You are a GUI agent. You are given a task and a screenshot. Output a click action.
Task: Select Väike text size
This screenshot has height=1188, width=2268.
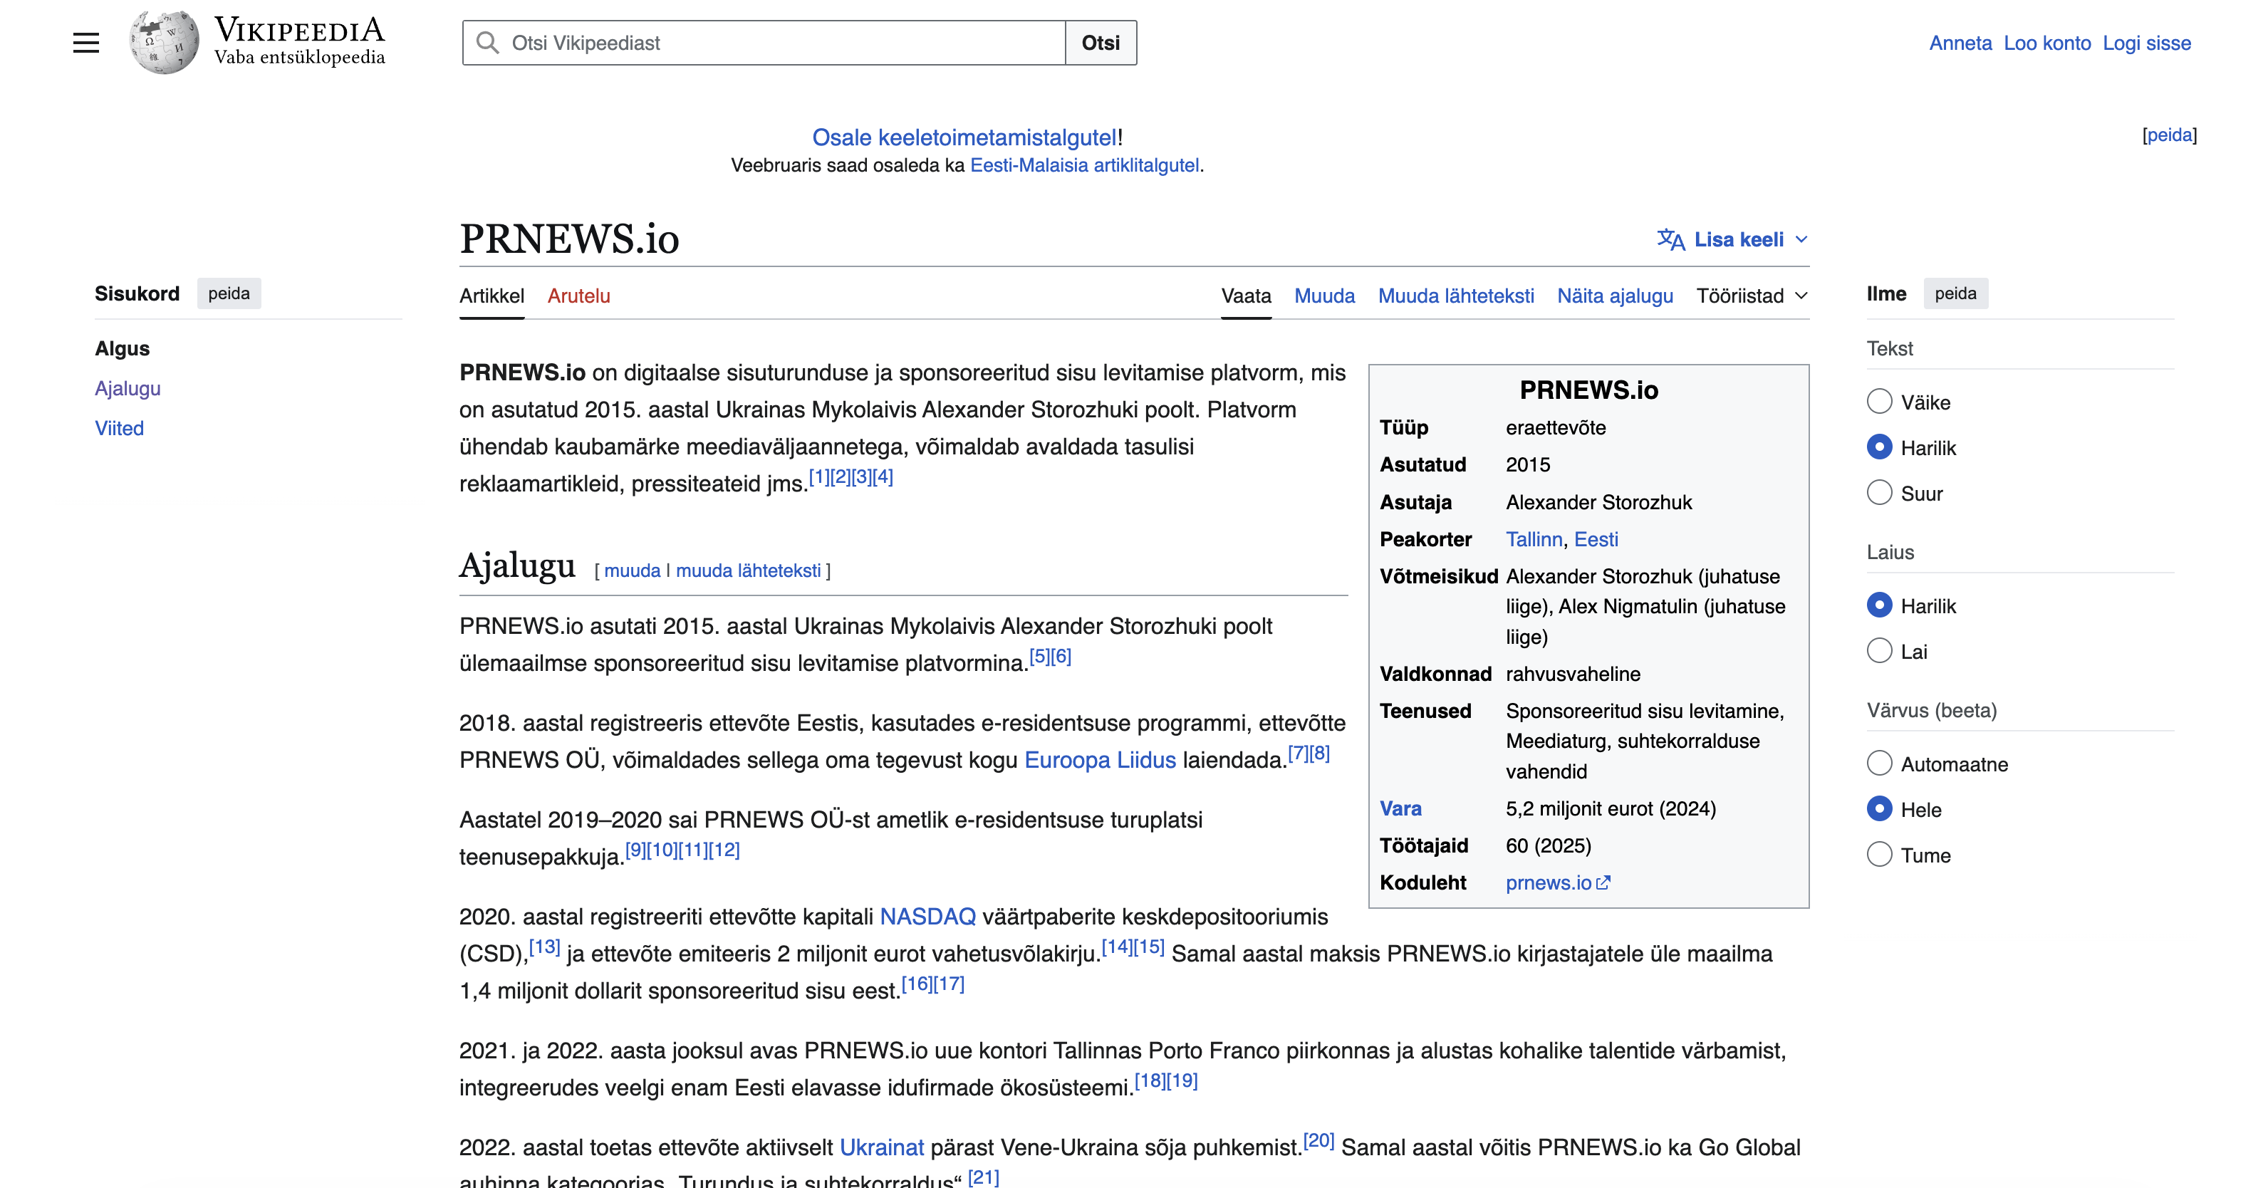[1879, 402]
